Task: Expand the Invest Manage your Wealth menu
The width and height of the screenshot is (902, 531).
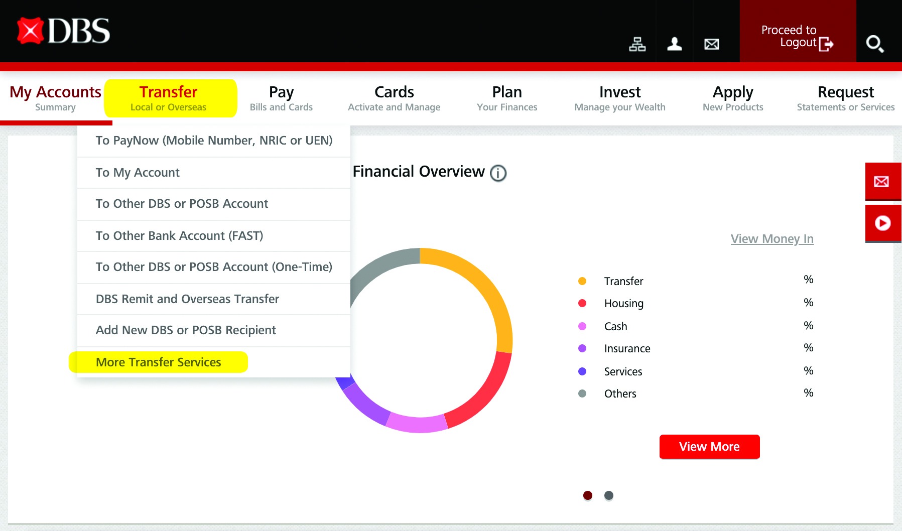Action: (619, 98)
